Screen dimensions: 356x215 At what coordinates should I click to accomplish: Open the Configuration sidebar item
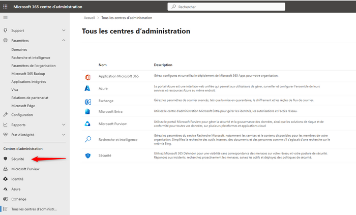22,115
